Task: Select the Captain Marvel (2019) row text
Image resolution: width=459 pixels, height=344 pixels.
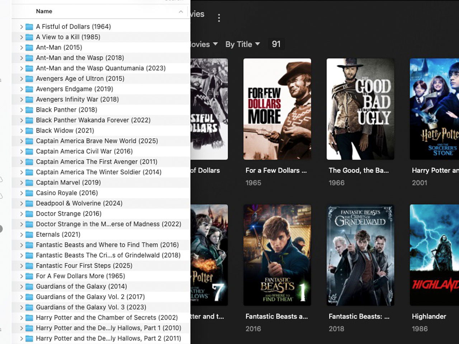Action: (x=68, y=182)
